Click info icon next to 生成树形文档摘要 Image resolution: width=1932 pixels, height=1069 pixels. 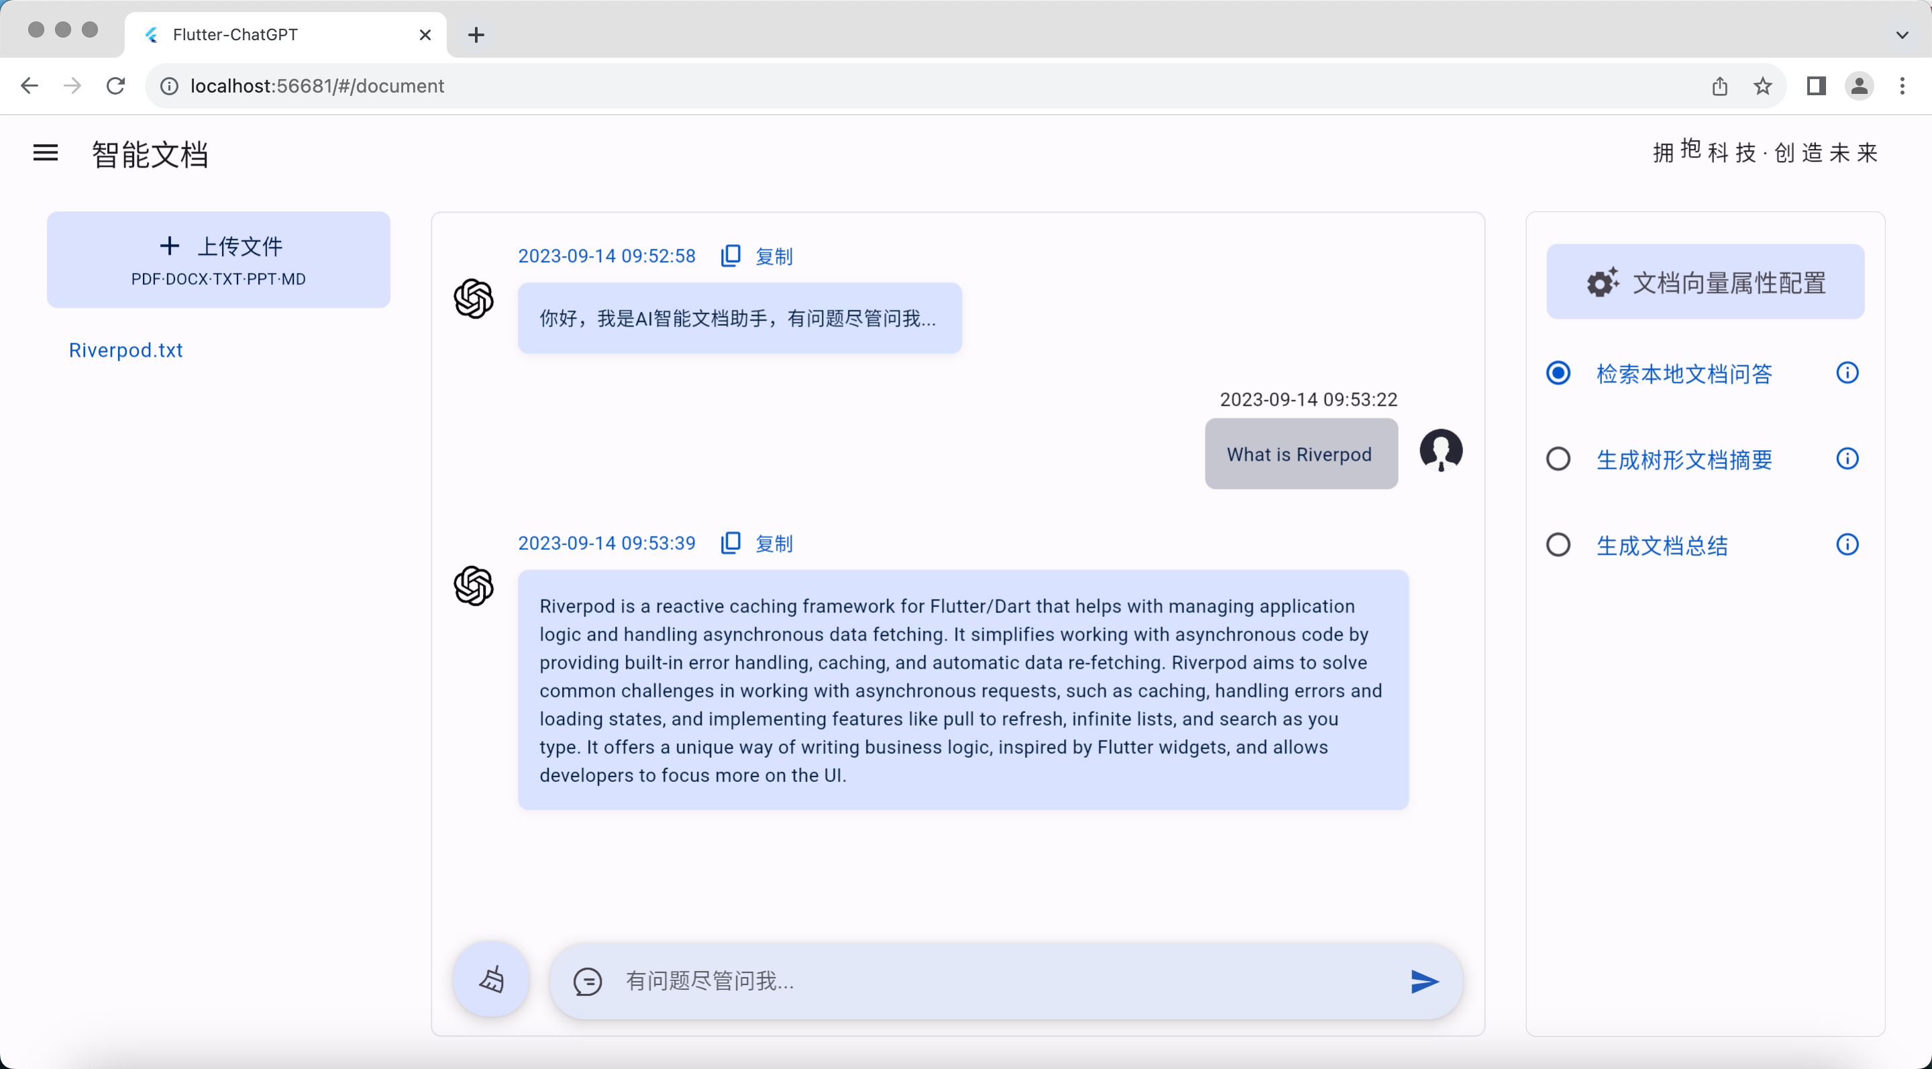click(x=1847, y=459)
